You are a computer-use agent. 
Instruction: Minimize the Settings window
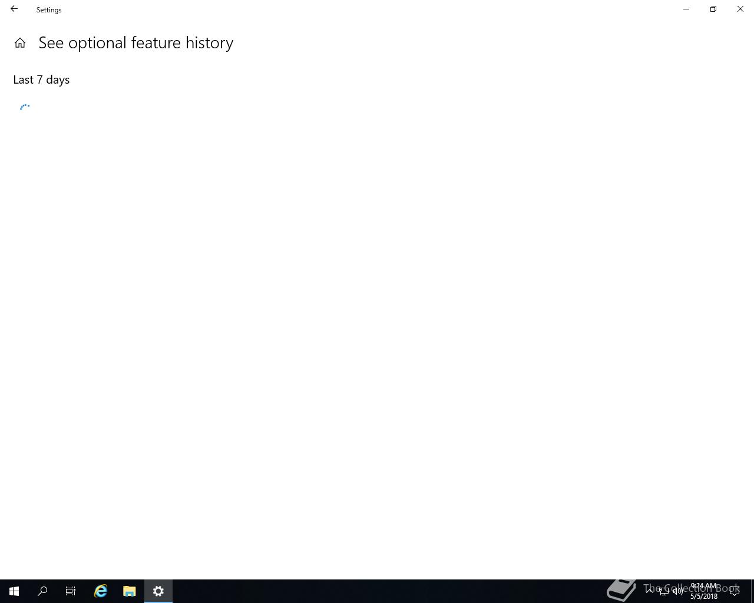click(x=686, y=9)
